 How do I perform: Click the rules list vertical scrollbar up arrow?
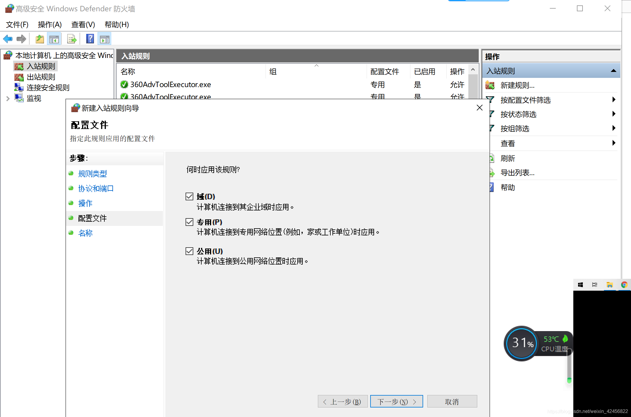tap(473, 70)
